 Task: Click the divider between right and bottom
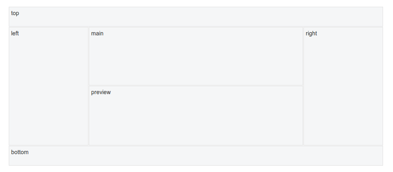[343, 145]
